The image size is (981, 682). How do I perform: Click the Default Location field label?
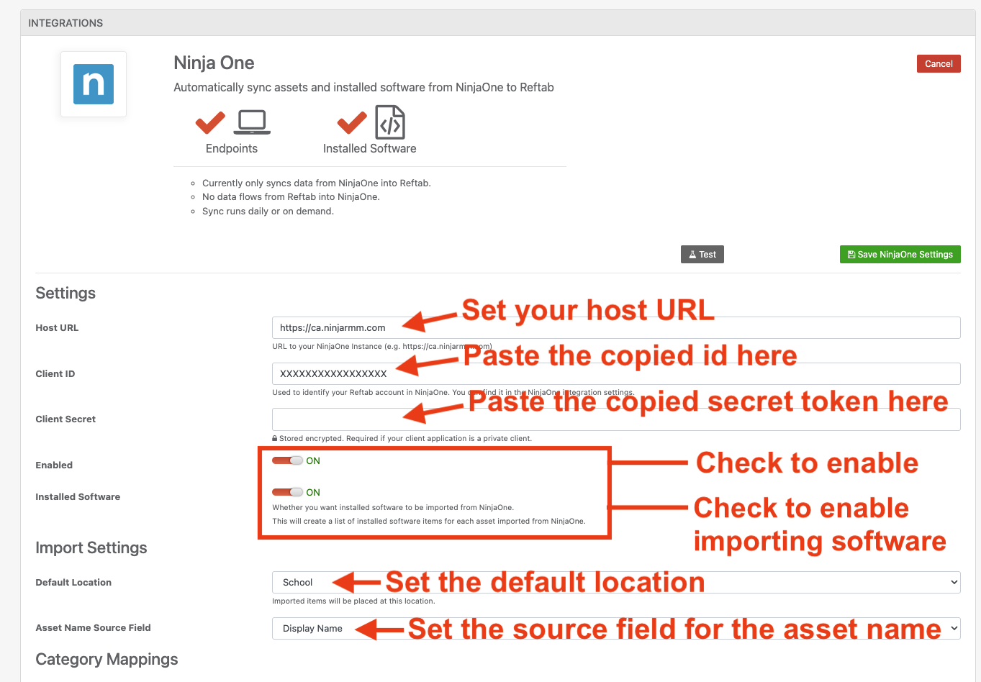(73, 582)
